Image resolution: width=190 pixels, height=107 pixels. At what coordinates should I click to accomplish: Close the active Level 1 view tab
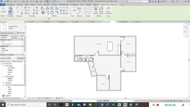point(116,22)
